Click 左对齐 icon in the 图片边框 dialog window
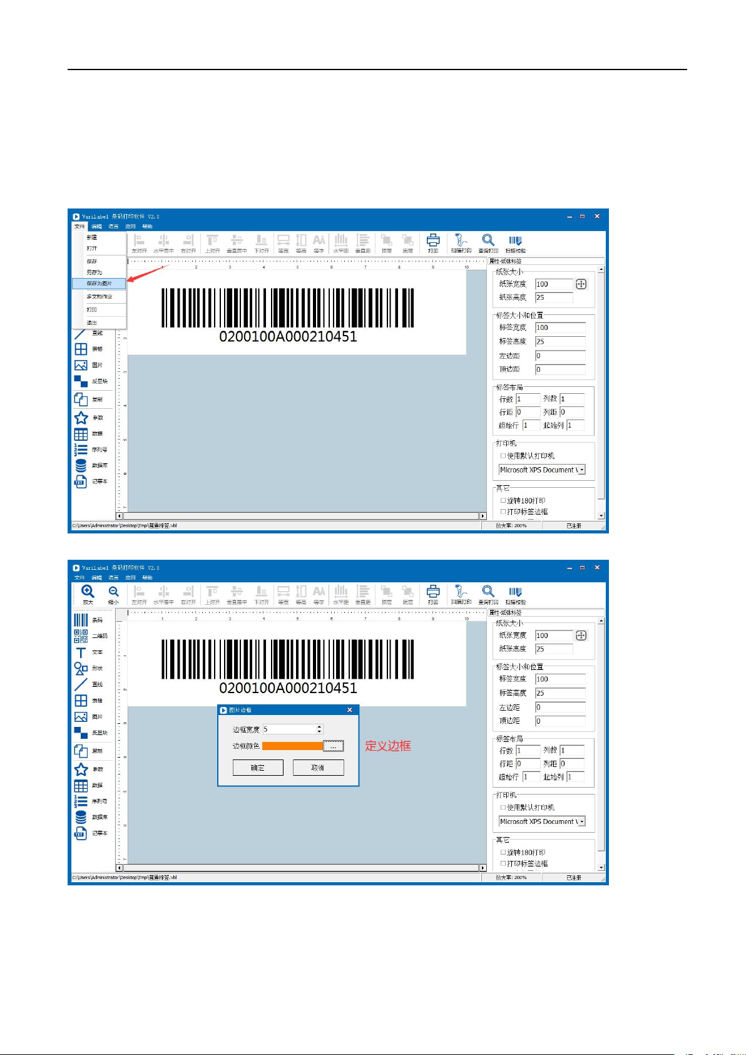The width and height of the screenshot is (746, 1055). (x=139, y=591)
